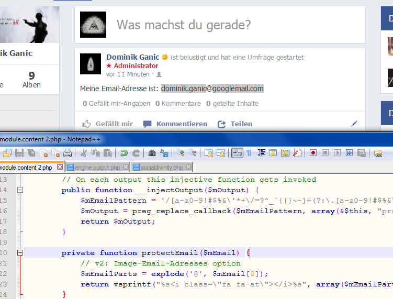
Task: Click the Zoom In magnifier icon
Action: [x=180, y=153]
